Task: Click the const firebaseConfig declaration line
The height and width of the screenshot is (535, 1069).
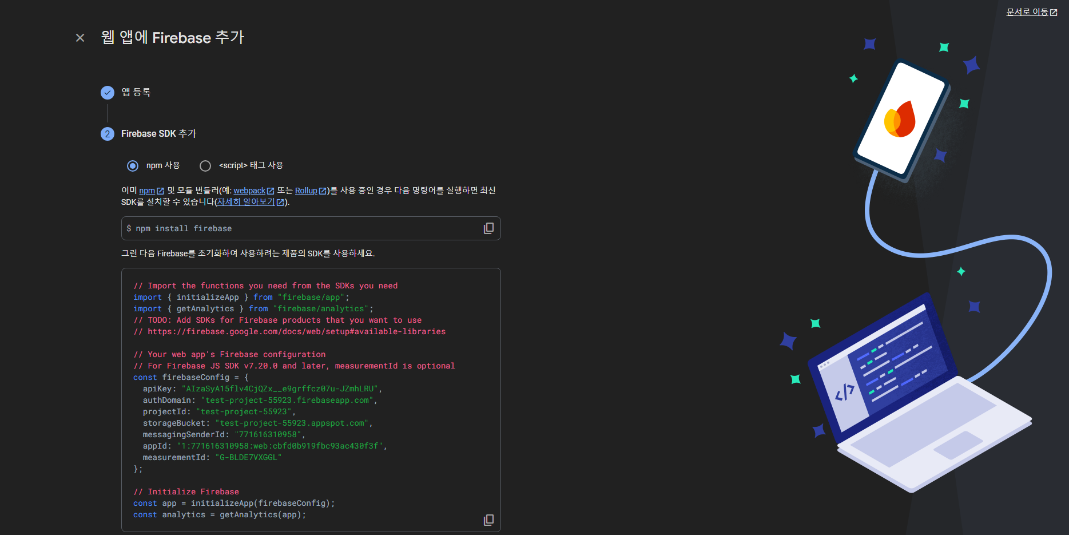Action: pos(191,377)
